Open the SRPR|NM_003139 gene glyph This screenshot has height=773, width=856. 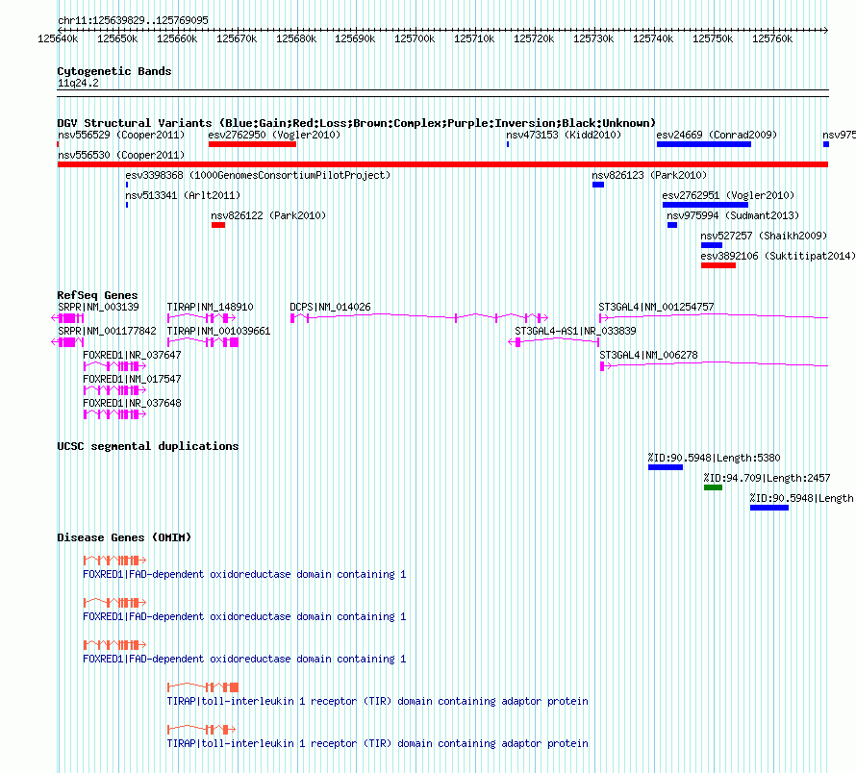coord(67,317)
